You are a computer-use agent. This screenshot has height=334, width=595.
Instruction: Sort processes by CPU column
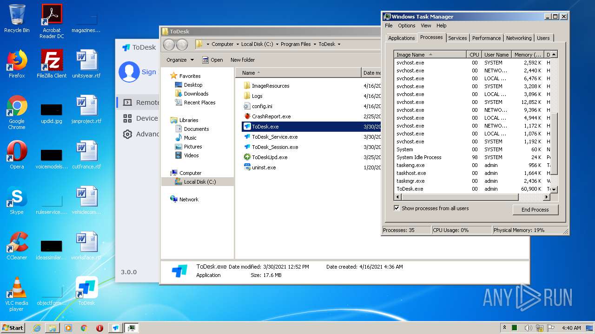click(474, 55)
